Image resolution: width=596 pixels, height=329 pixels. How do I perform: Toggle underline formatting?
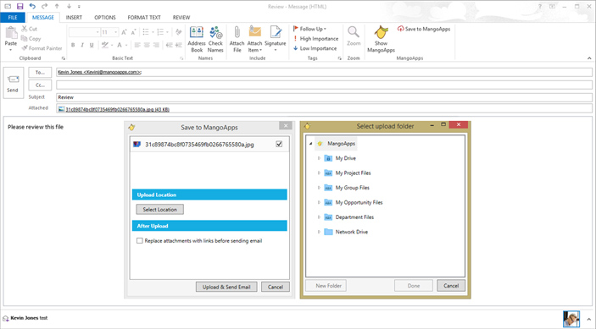pos(92,45)
